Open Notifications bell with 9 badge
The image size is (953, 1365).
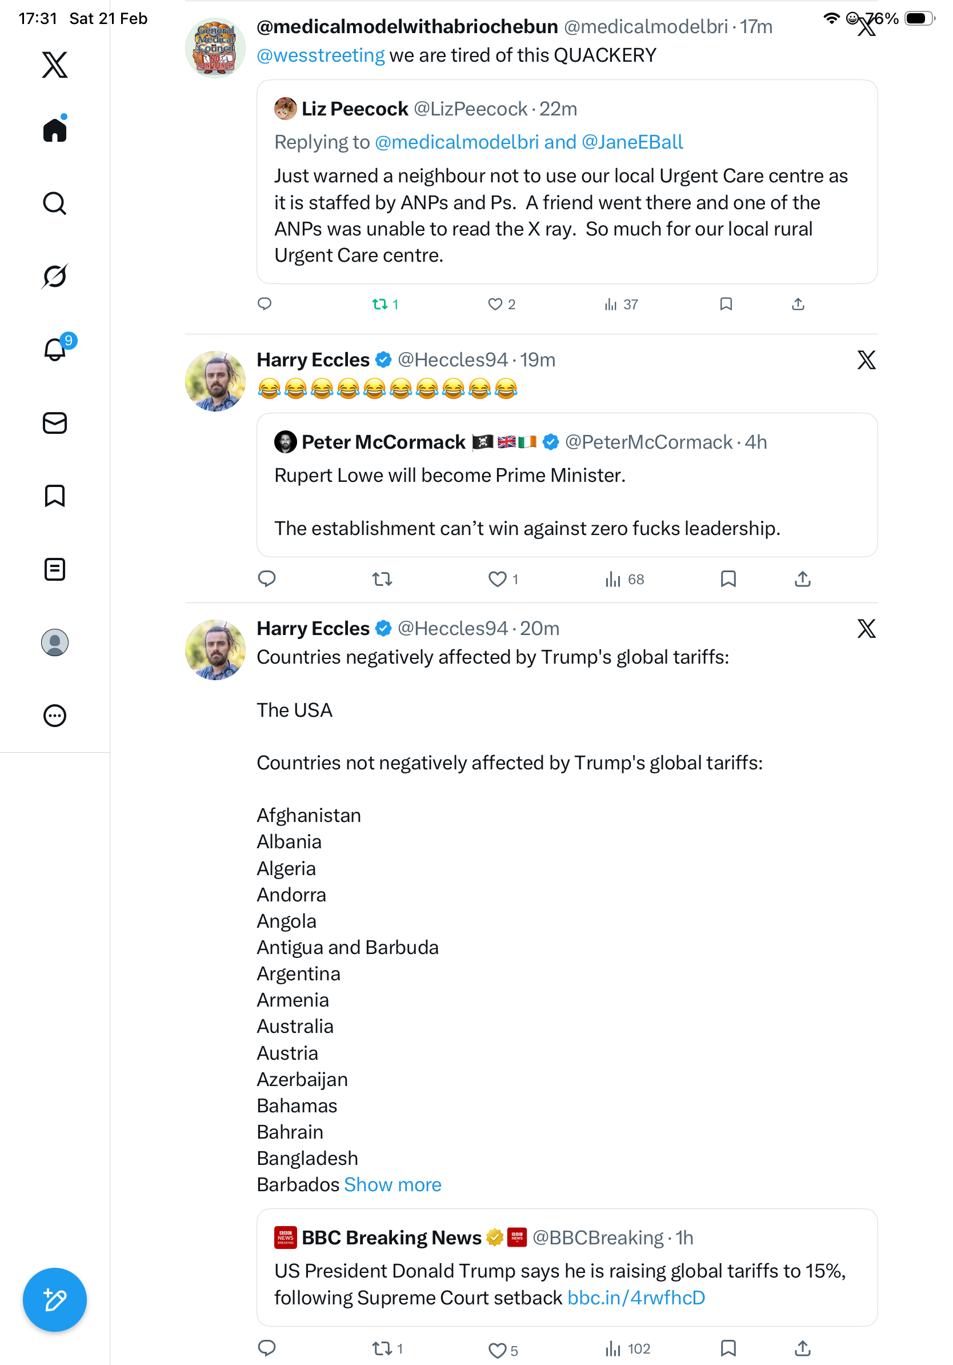[x=55, y=350]
